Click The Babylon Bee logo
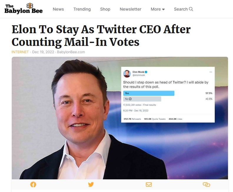The height and width of the screenshot is (192, 233). (x=24, y=9)
